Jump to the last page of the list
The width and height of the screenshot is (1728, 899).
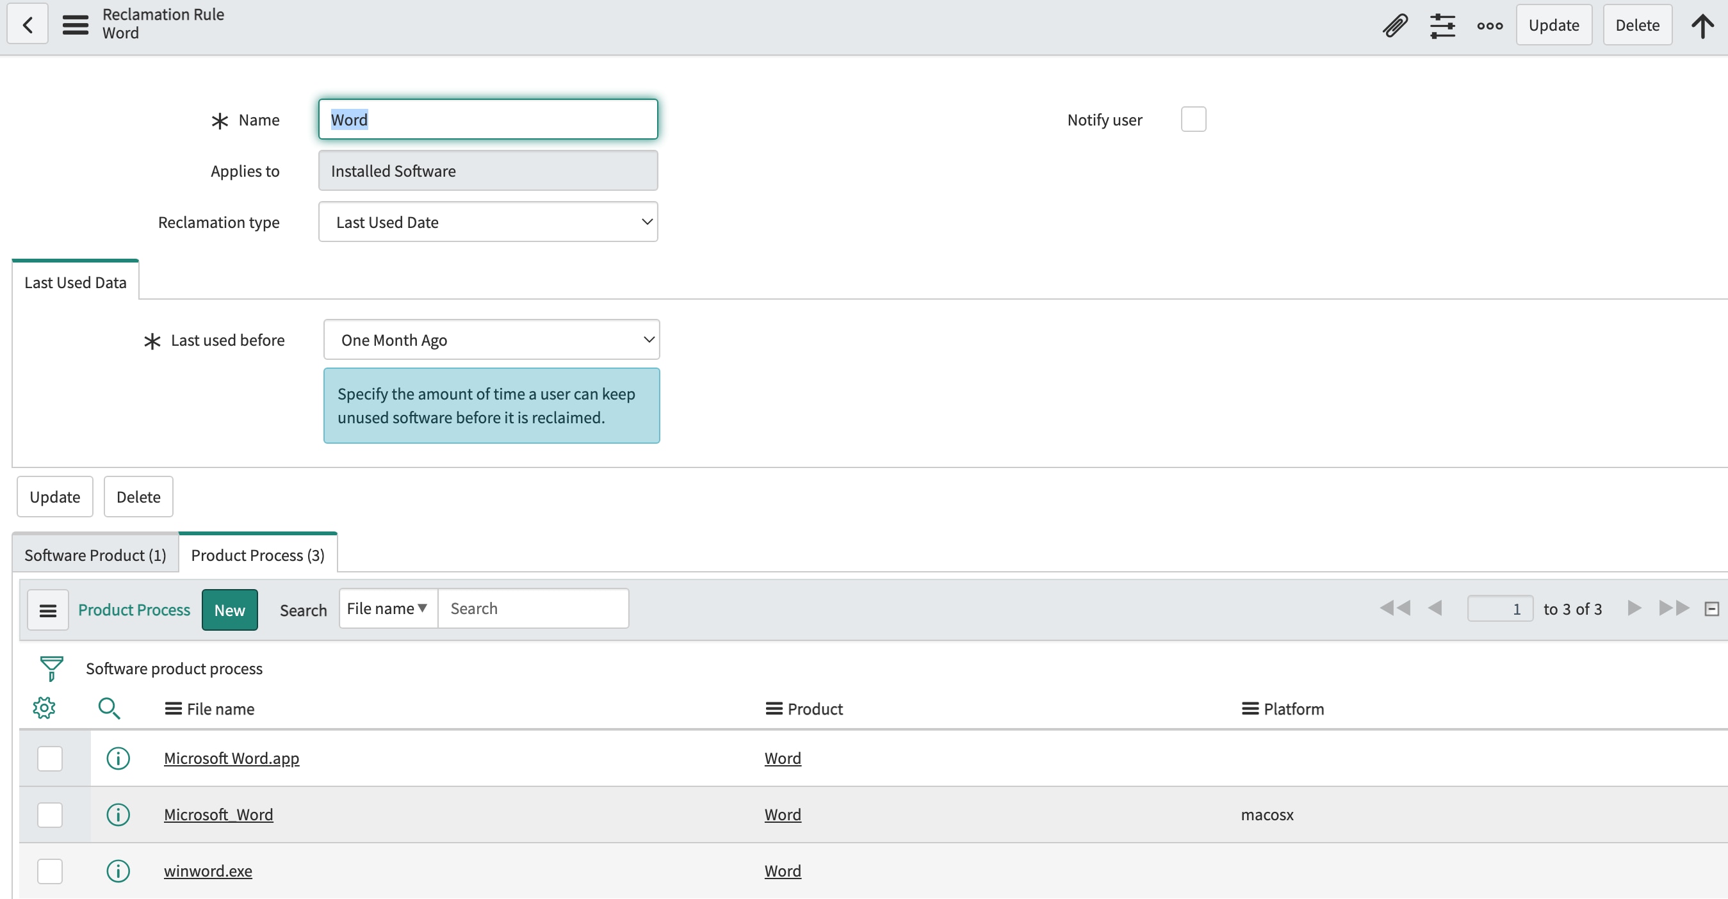click(x=1674, y=608)
